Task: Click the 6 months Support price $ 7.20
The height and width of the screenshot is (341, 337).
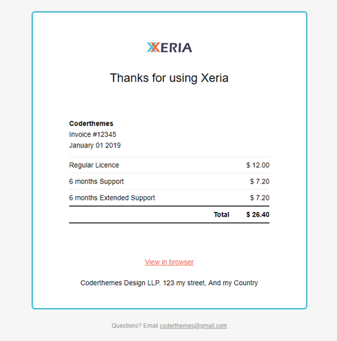Action: pyautogui.click(x=259, y=182)
